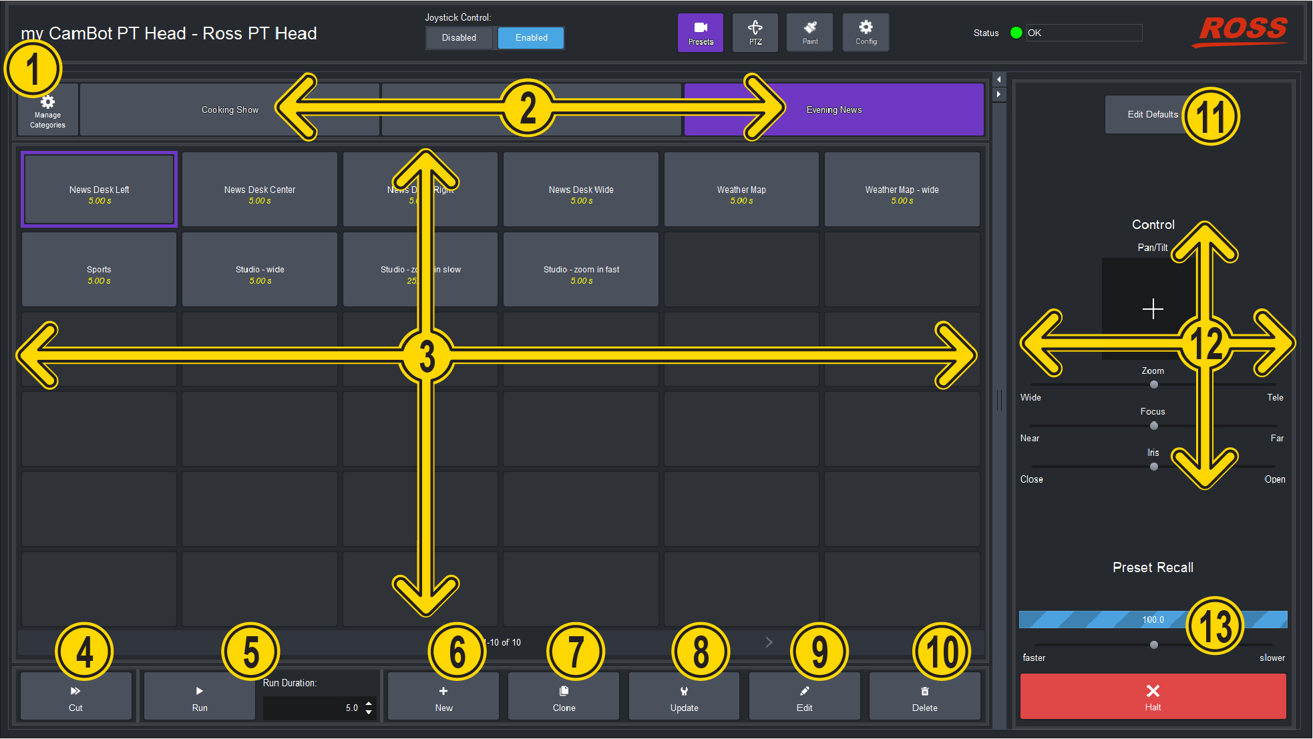This screenshot has height=739, width=1313.
Task: Open the Config gear icon page
Action: click(866, 32)
